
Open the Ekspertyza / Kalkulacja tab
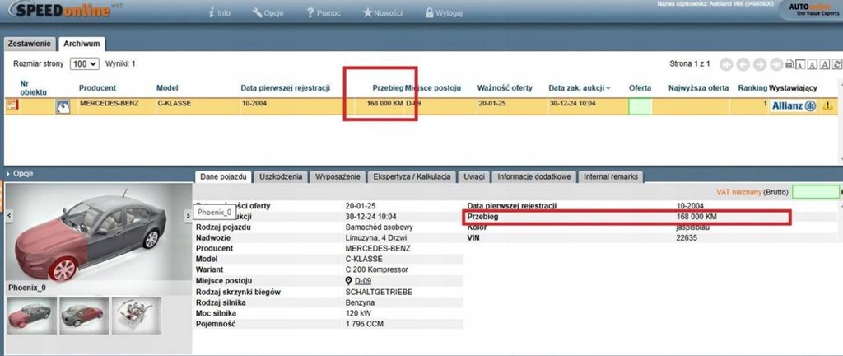(x=412, y=176)
